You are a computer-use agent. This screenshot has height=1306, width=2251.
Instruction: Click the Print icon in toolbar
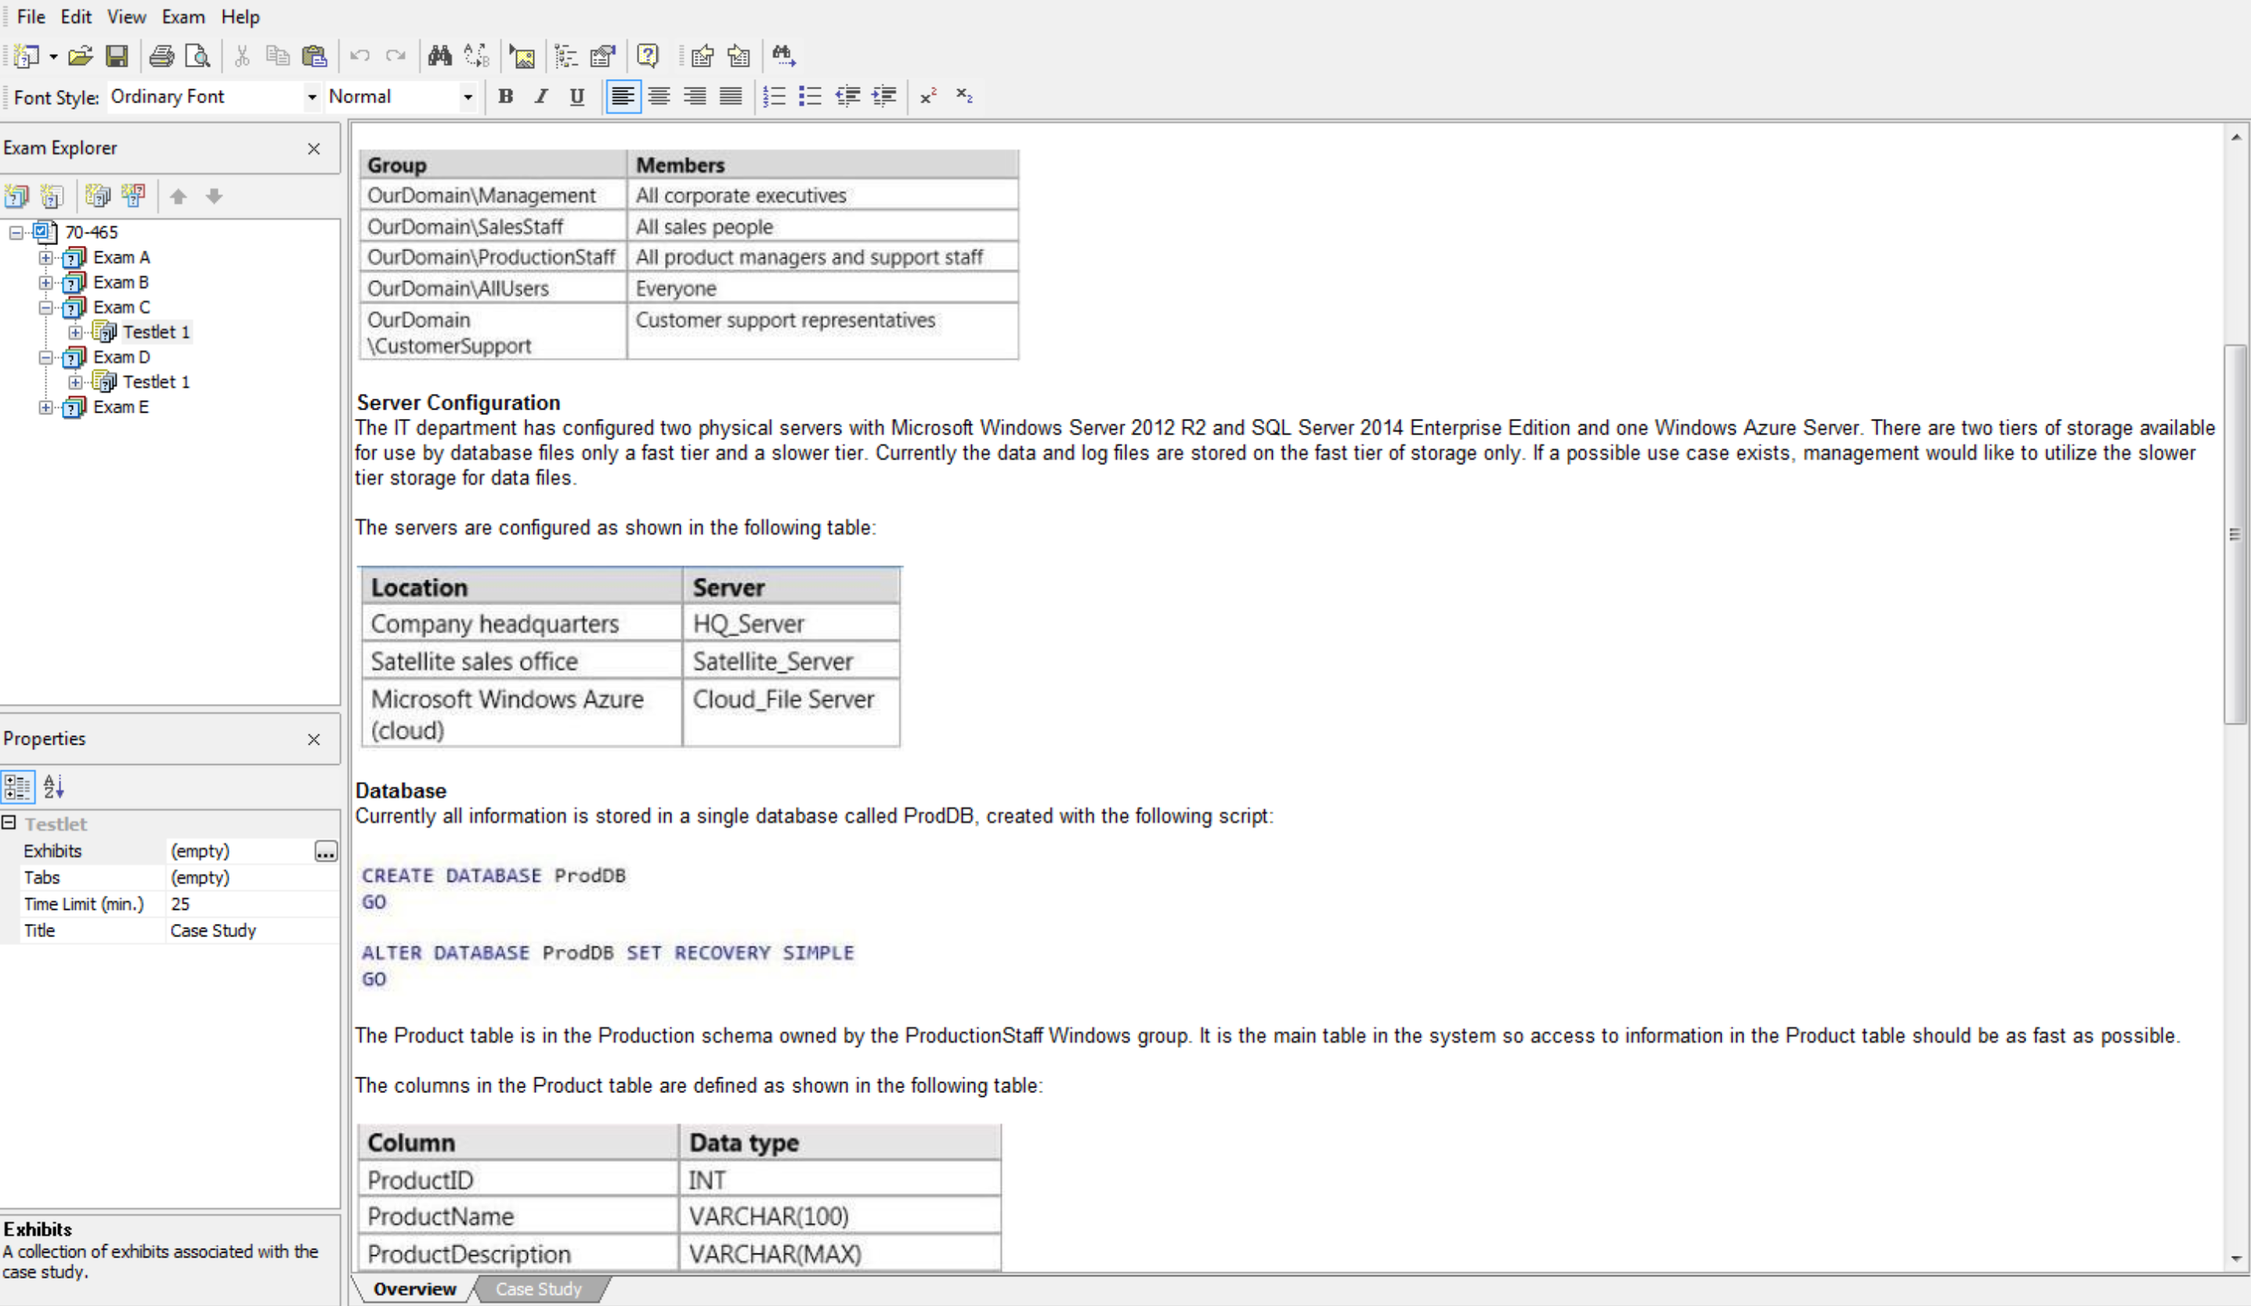click(161, 56)
